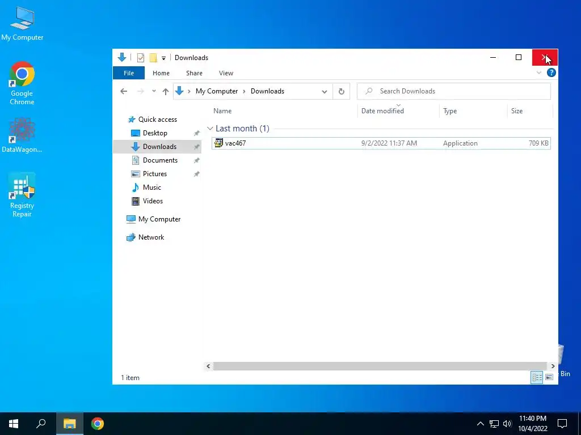Select My Computer in navigation pane
The width and height of the screenshot is (581, 435).
click(x=159, y=219)
